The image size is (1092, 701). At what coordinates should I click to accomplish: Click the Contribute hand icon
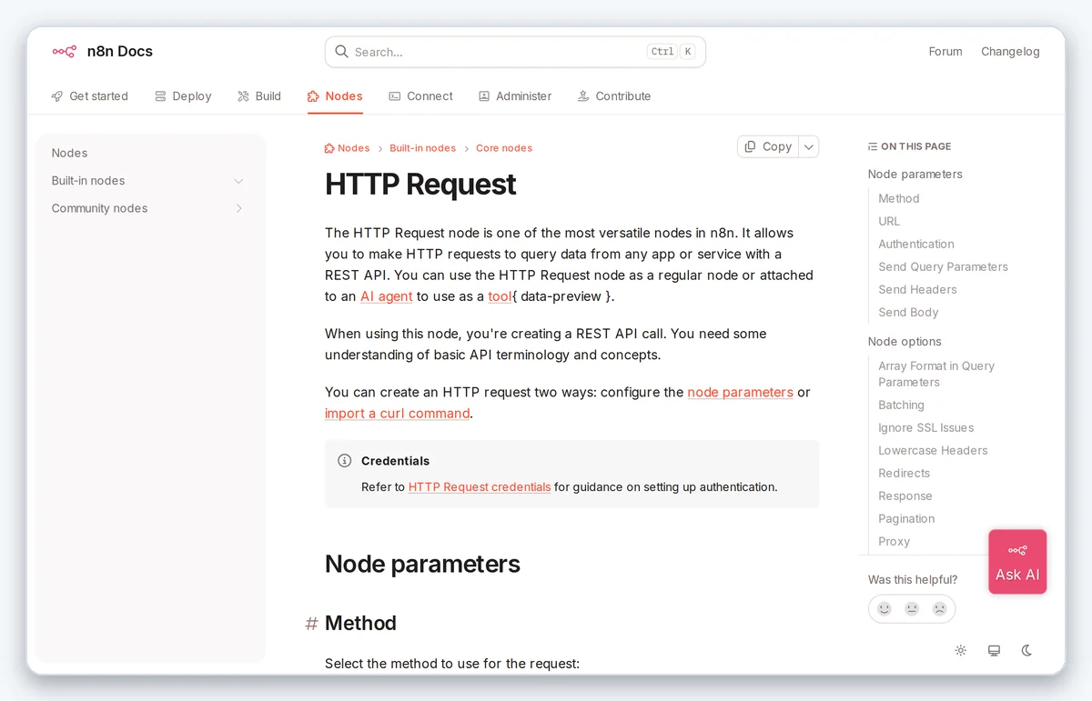tap(583, 96)
